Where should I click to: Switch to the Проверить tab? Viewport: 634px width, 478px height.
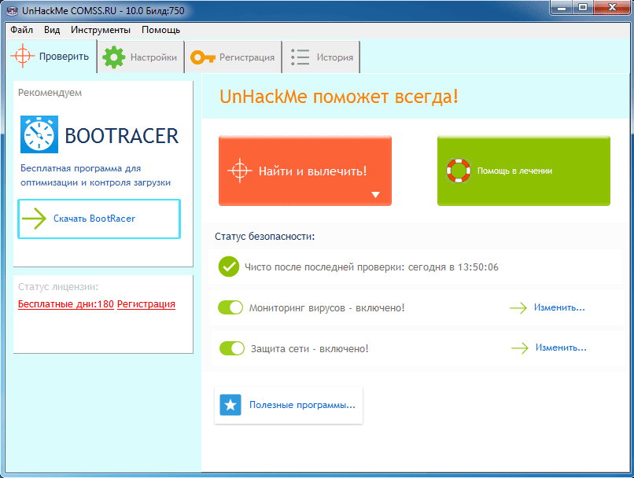(51, 56)
